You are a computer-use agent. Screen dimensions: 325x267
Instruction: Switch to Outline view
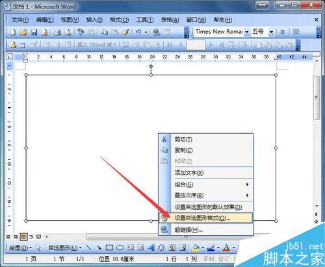31,236
